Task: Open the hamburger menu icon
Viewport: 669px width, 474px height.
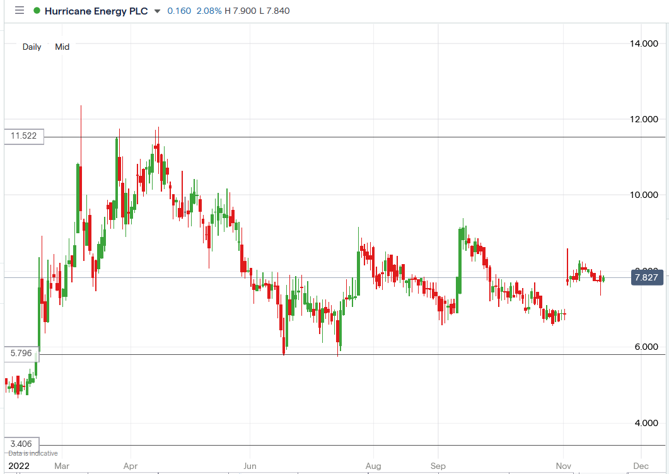Action: pos(20,11)
